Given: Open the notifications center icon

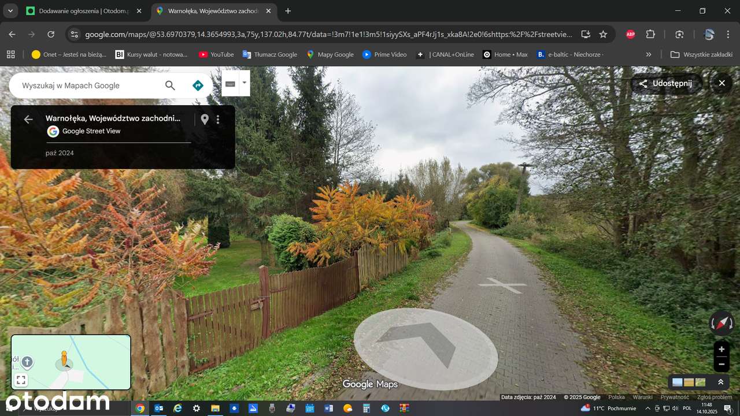Looking at the screenshot, I should point(727,408).
